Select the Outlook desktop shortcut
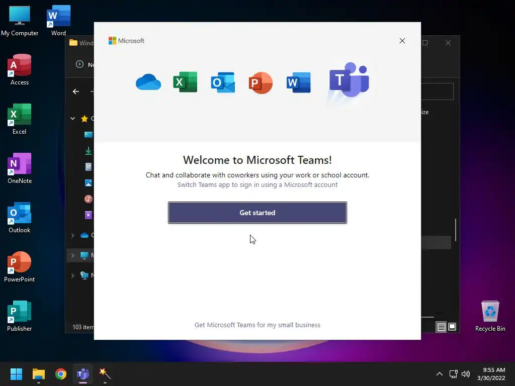 (20, 218)
